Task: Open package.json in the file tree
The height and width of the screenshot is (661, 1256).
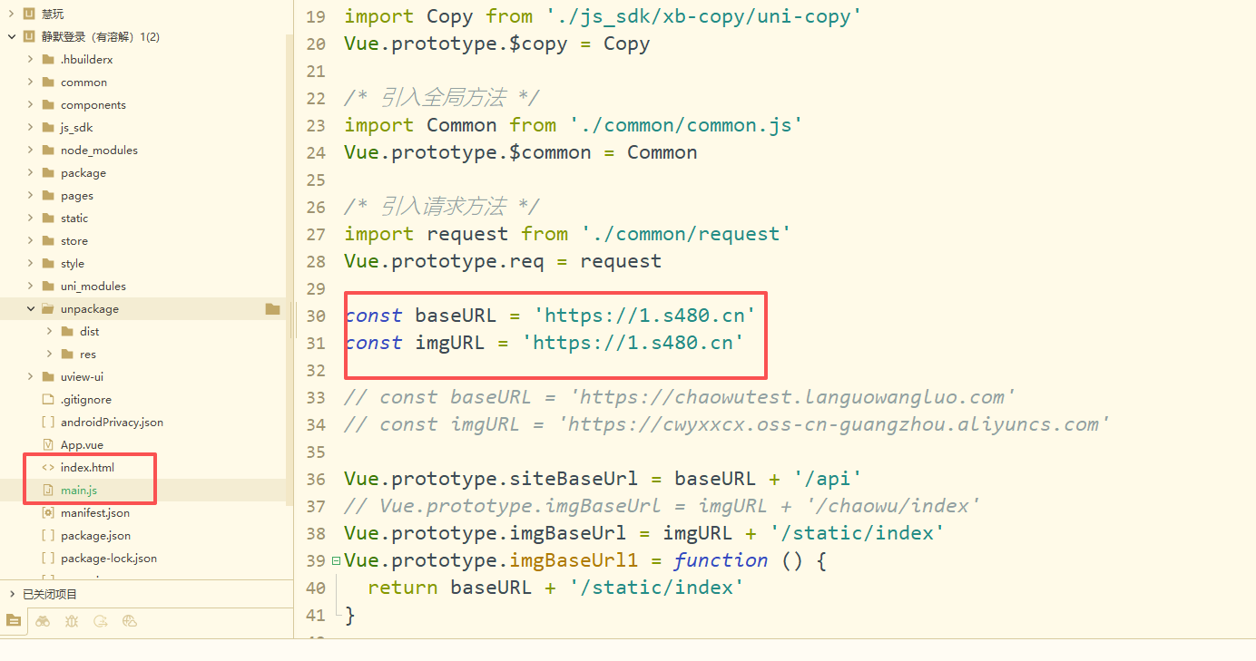Action: [95, 536]
